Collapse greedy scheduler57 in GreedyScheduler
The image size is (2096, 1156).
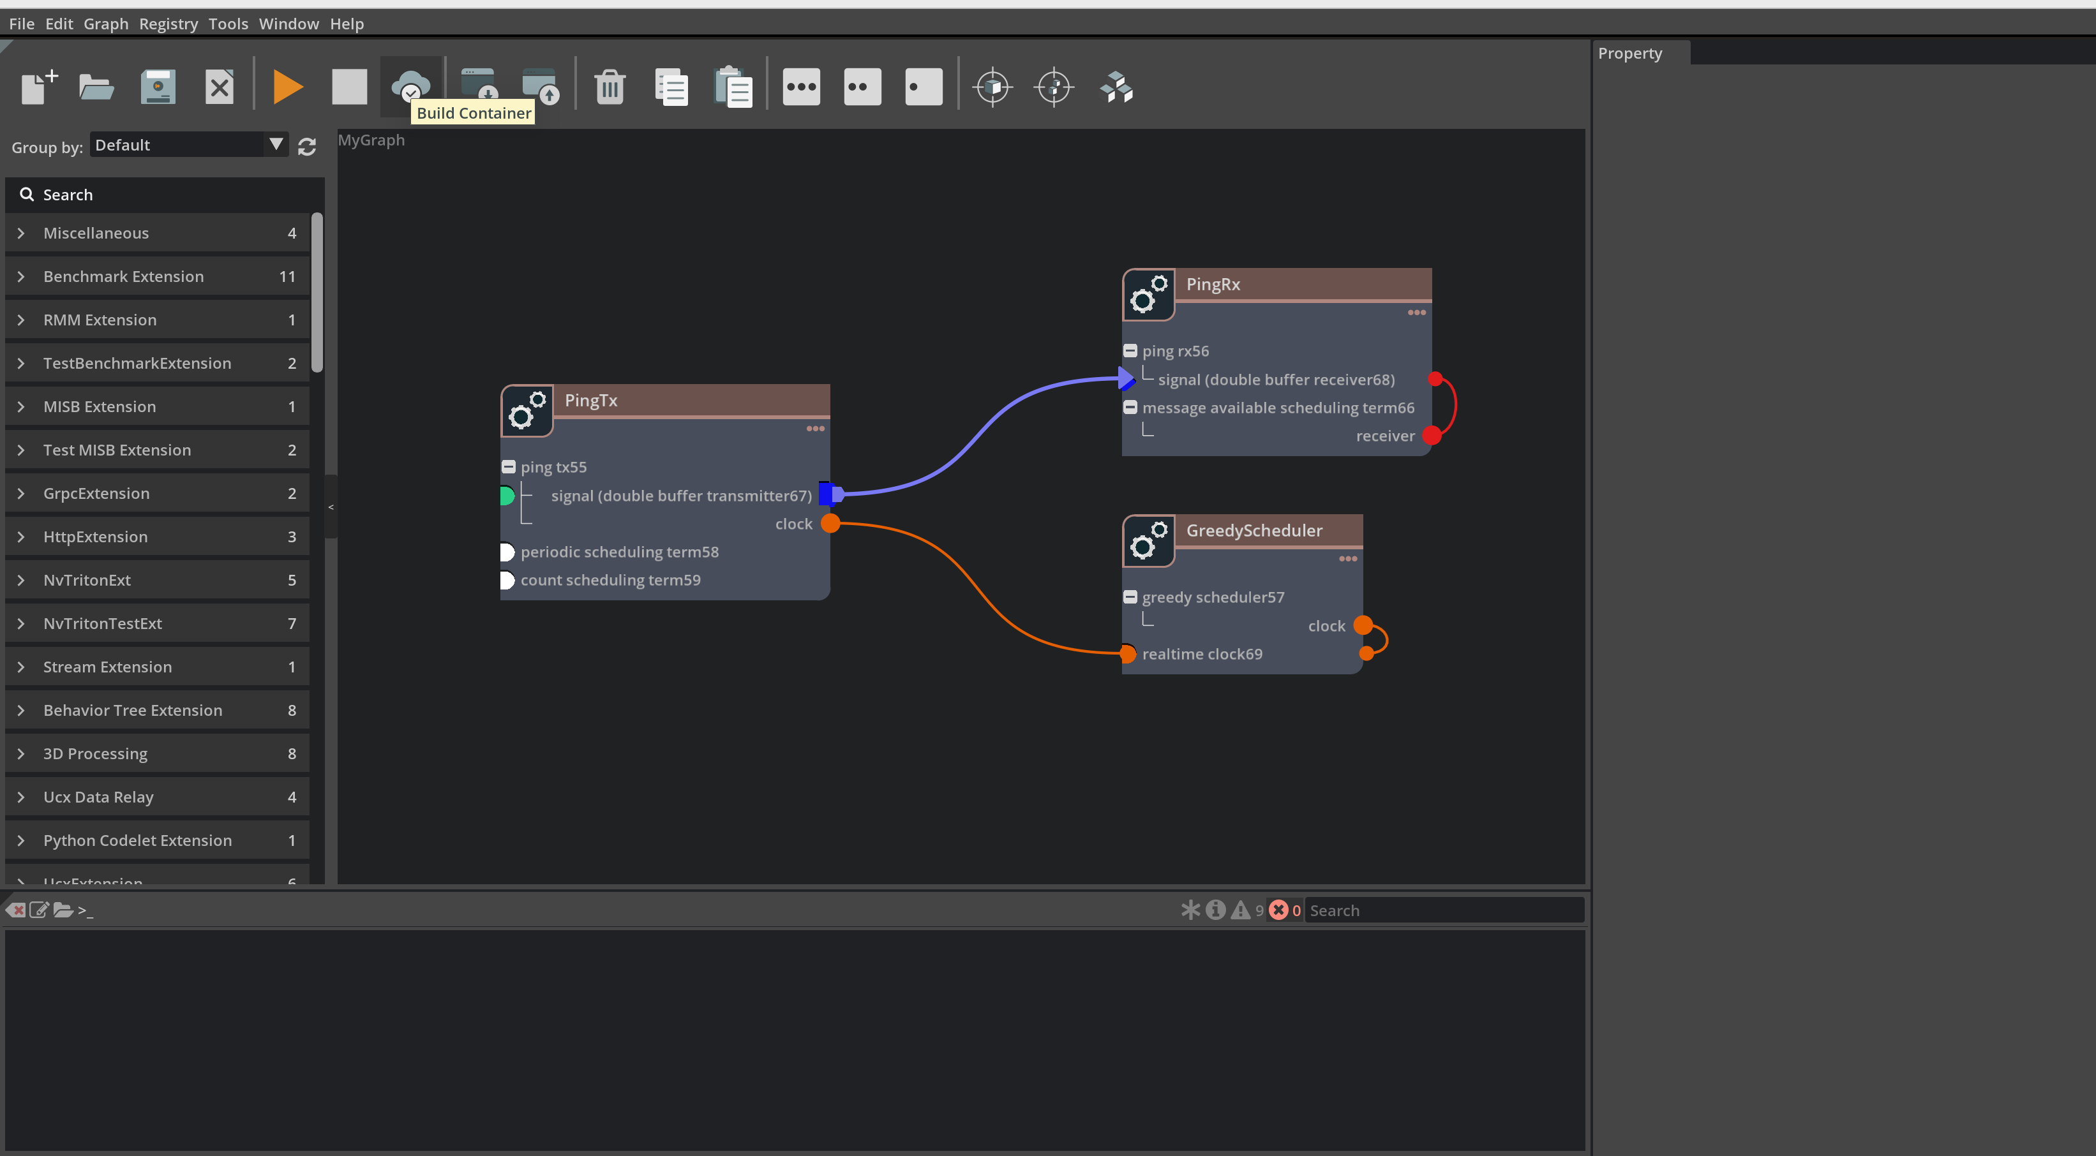[x=1130, y=597]
